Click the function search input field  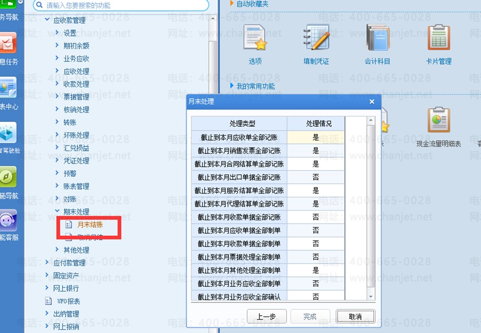(x=121, y=5)
